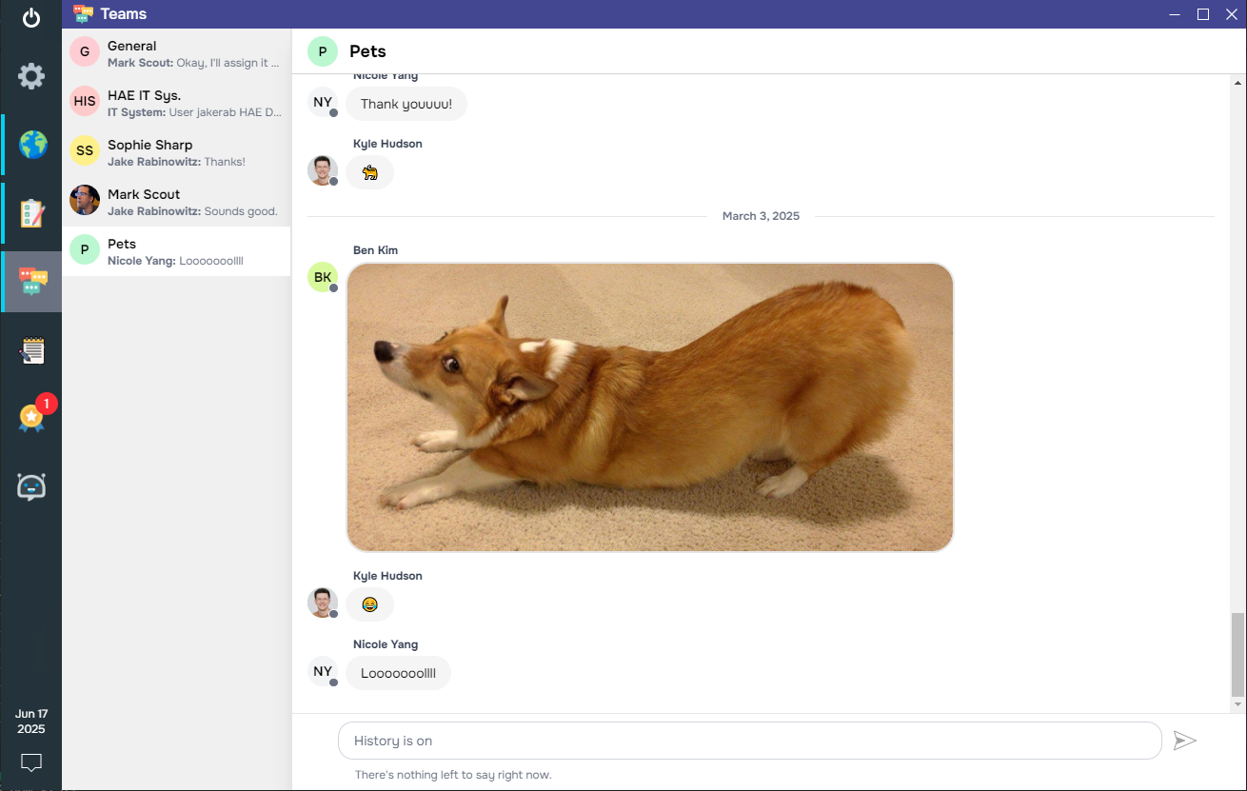The image size is (1247, 791).
Task: Open the General chat
Action: 176,53
